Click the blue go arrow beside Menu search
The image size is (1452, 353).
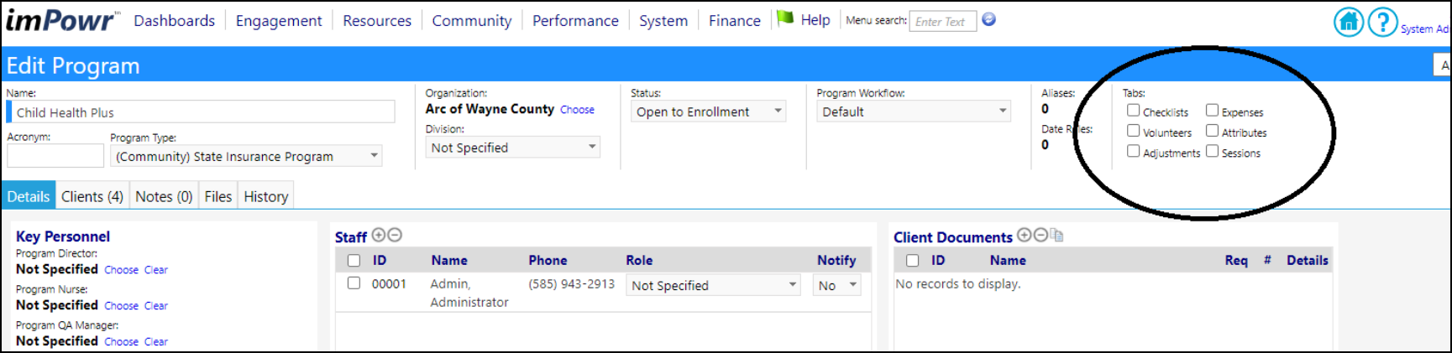coord(989,19)
